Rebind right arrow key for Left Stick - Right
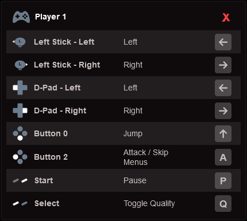 pyautogui.click(x=223, y=65)
